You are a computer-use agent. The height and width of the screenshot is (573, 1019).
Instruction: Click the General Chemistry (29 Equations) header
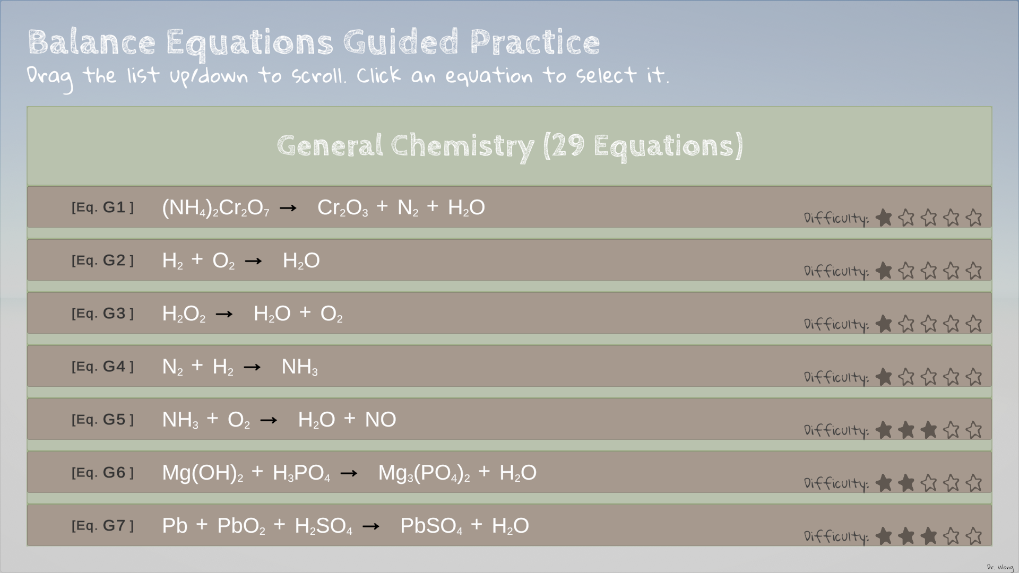(x=509, y=146)
